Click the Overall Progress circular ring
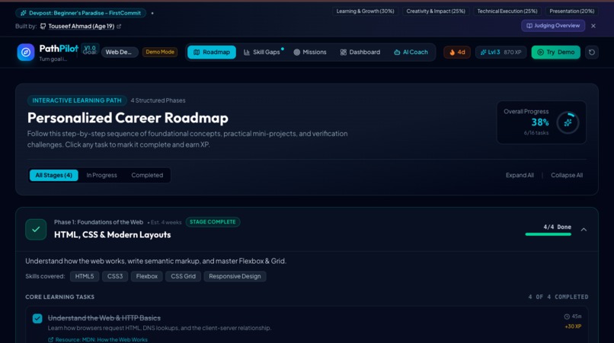The image size is (614, 343). tap(568, 122)
